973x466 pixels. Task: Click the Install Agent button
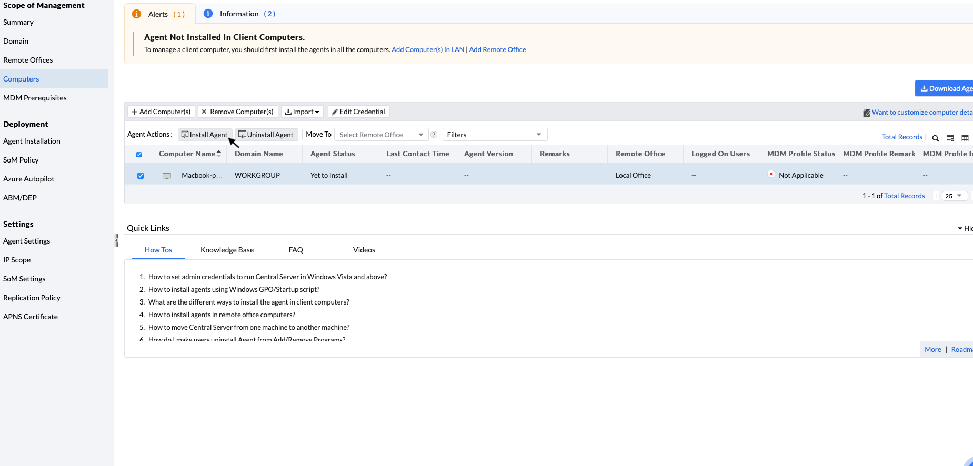(205, 135)
